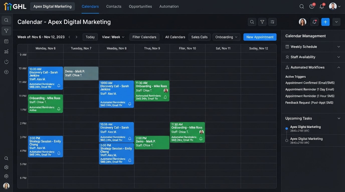
Task: Open the user profile avatar menu
Action: click(x=333, y=6)
